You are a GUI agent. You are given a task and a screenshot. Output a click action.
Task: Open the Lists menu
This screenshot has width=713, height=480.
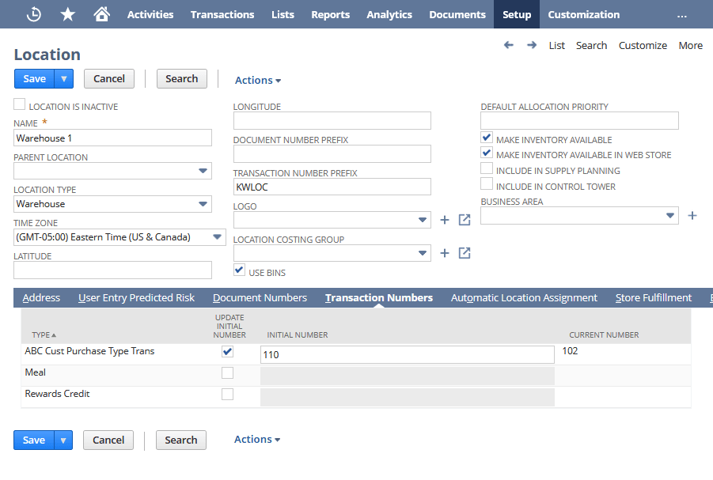(x=283, y=14)
